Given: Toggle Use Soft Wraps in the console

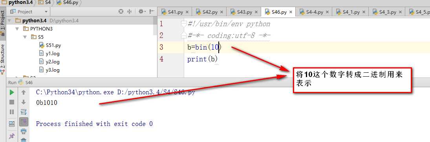Looking at the screenshot, I should click(24, 112).
